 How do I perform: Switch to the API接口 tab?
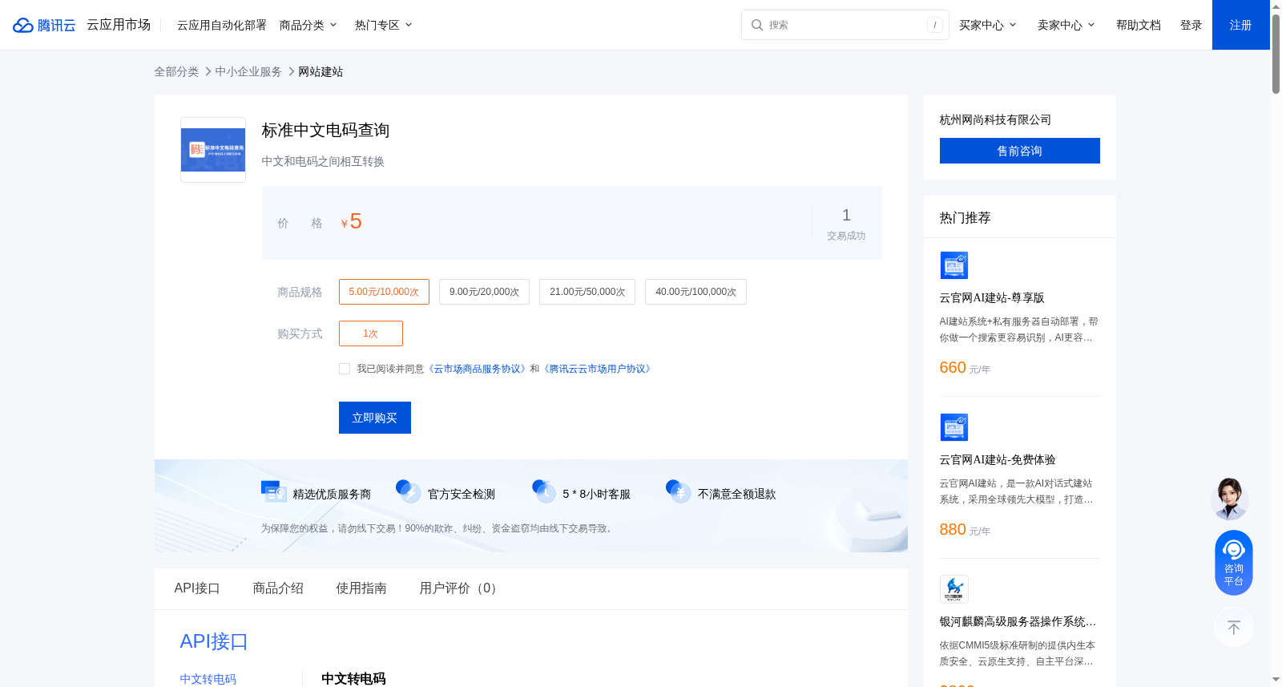tap(197, 588)
